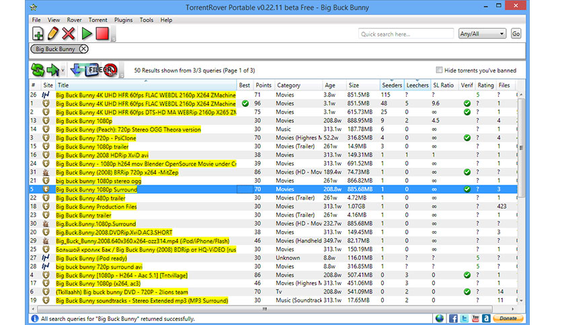Screen dimensions: 562x325
Task: Sort by Size column header
Action: coord(363,85)
